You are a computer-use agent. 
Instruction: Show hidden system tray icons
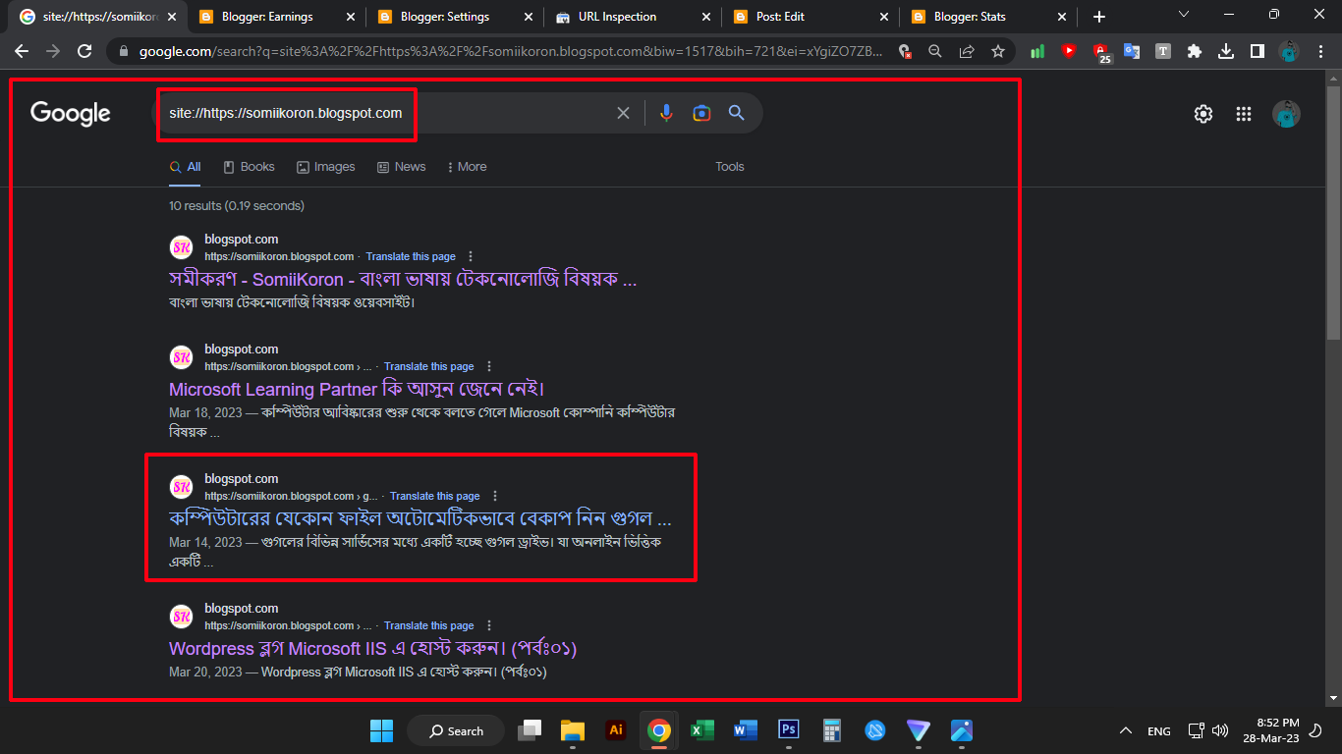click(1126, 730)
